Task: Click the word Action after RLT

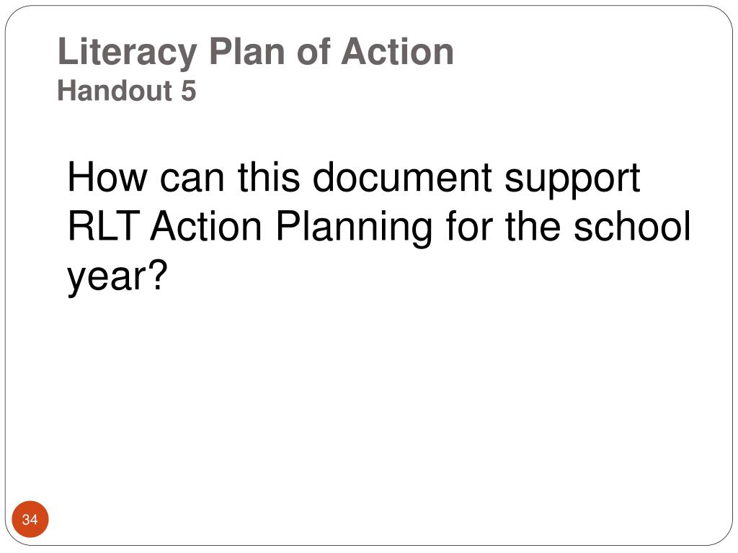Action: pyautogui.click(x=206, y=226)
